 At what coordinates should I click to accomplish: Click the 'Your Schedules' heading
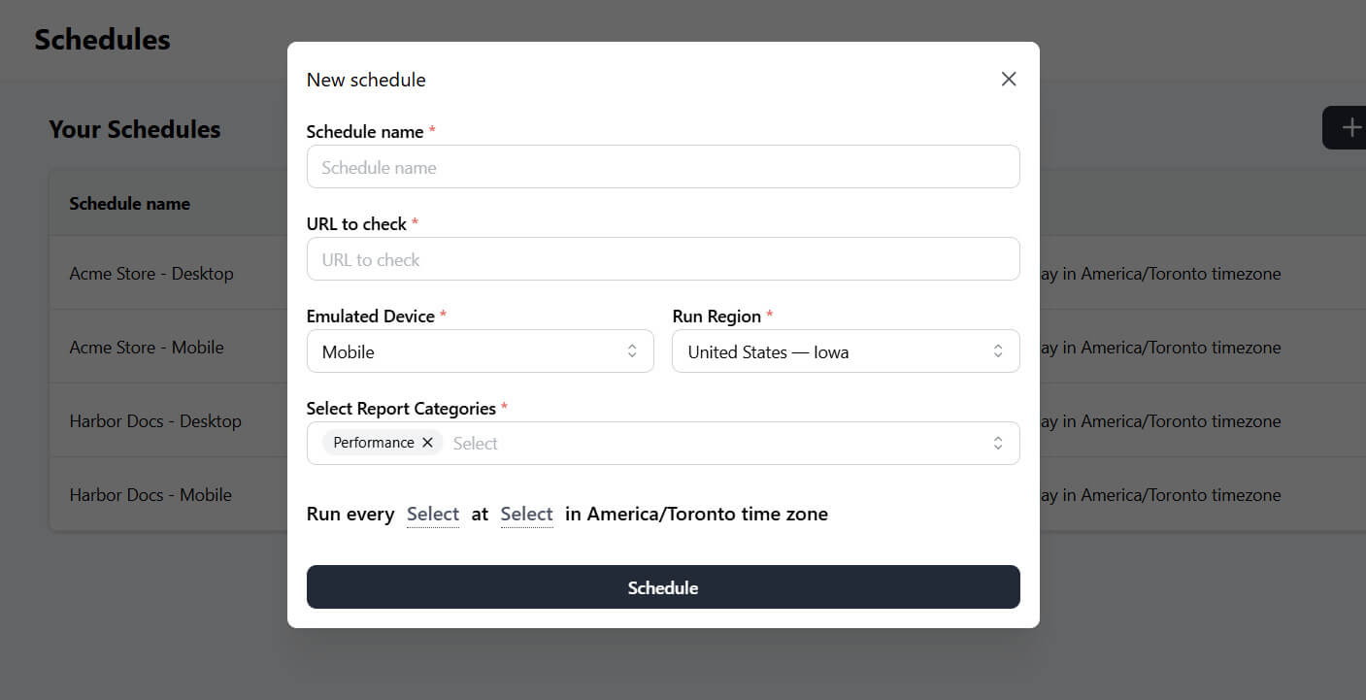tap(135, 129)
